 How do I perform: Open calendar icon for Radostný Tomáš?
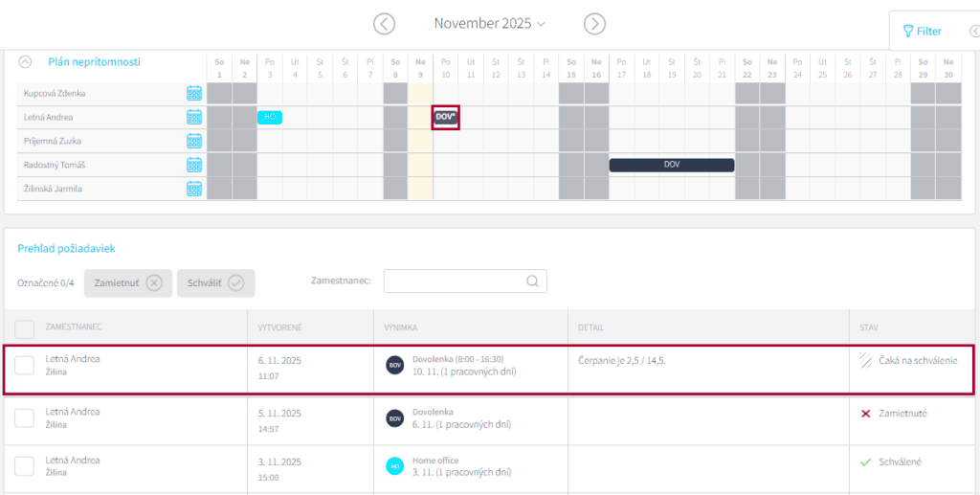194,165
